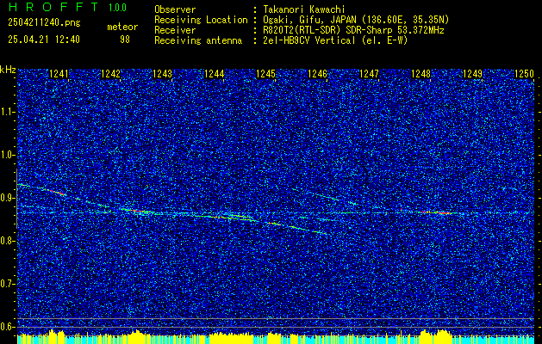Click the 1247 time marker
Viewport: 542px width, 344px height.
(x=369, y=74)
